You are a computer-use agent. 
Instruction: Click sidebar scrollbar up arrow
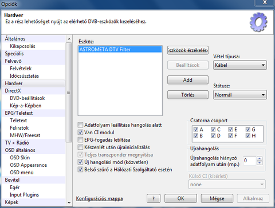(x=69, y=39)
